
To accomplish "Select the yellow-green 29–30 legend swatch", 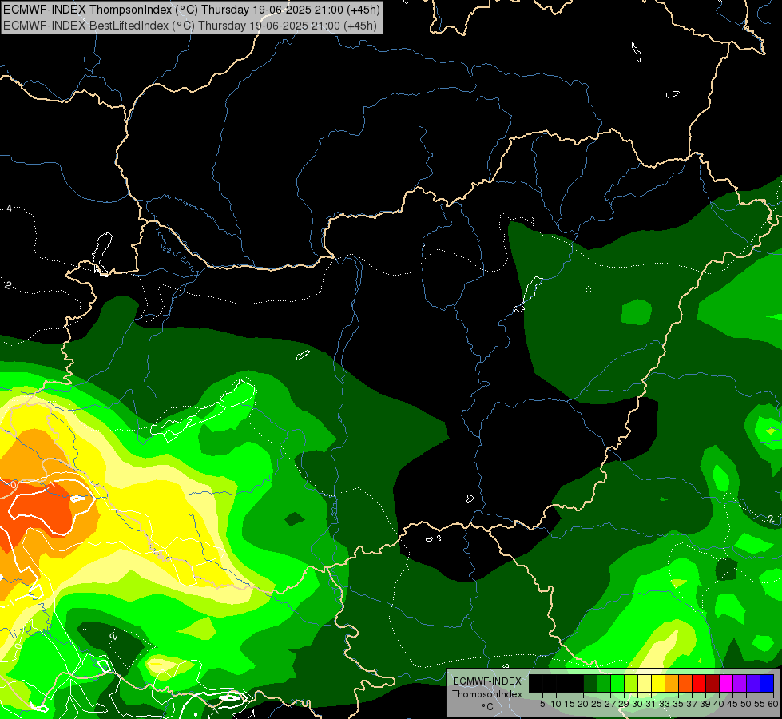I will click(631, 683).
